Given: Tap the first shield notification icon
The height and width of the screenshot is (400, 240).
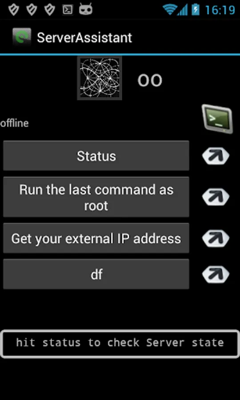Looking at the screenshot, I should [x=14, y=10].
